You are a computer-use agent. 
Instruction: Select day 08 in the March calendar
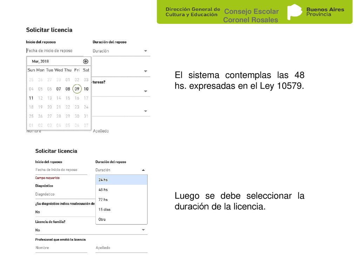[68, 89]
